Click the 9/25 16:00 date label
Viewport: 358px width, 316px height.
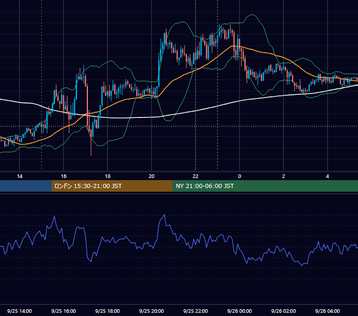(64, 311)
